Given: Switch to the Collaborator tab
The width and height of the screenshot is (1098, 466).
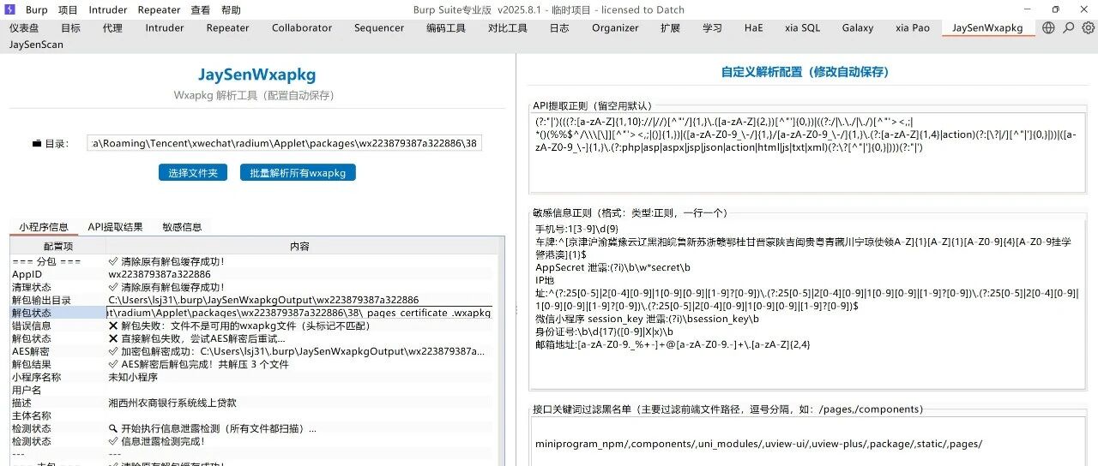Looking at the screenshot, I should tap(302, 27).
